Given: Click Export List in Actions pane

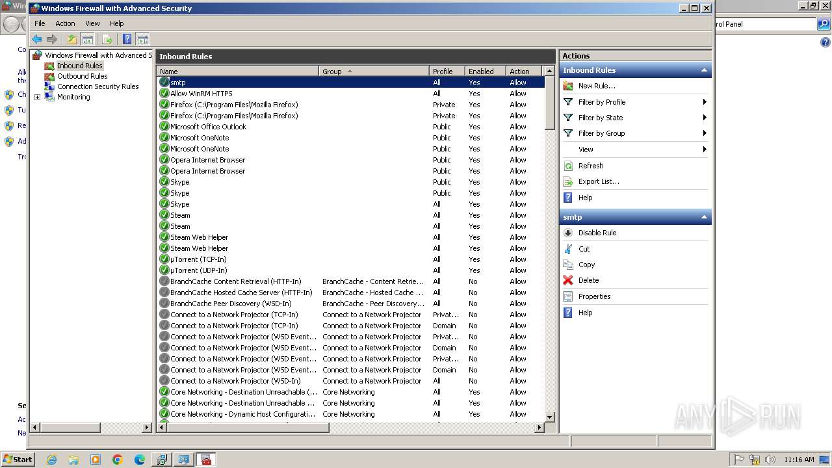Looking at the screenshot, I should click(x=599, y=181).
